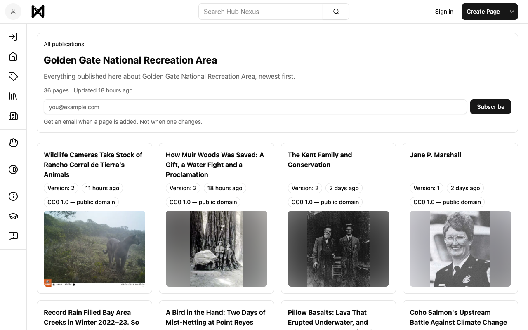The height and width of the screenshot is (330, 528).
Task: Open the library books icon in sidebar
Action: point(13,96)
